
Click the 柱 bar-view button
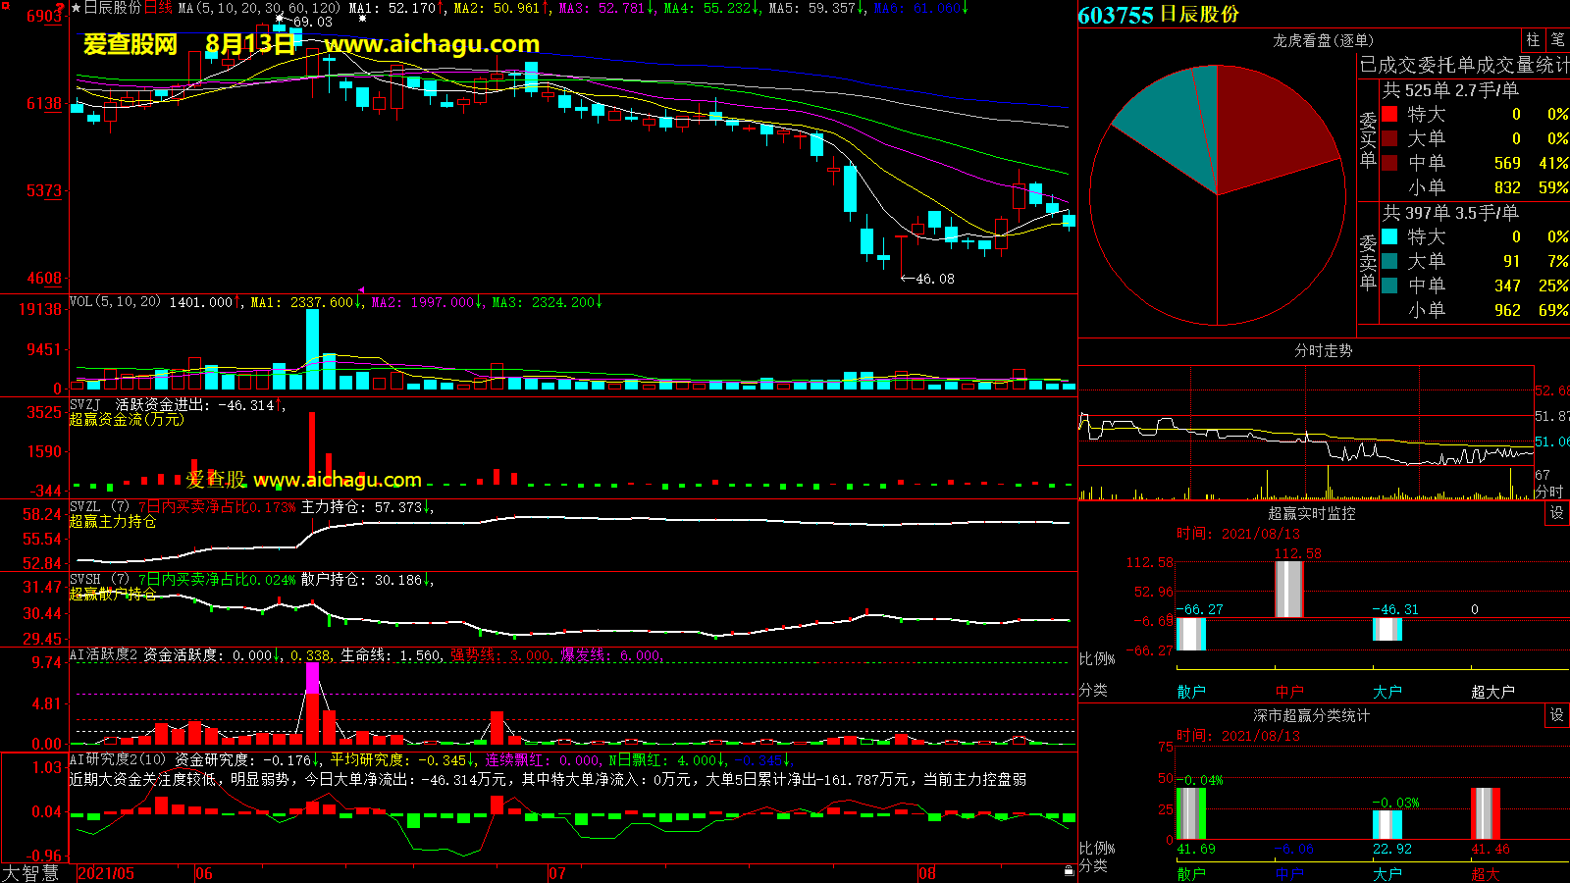coord(1533,40)
